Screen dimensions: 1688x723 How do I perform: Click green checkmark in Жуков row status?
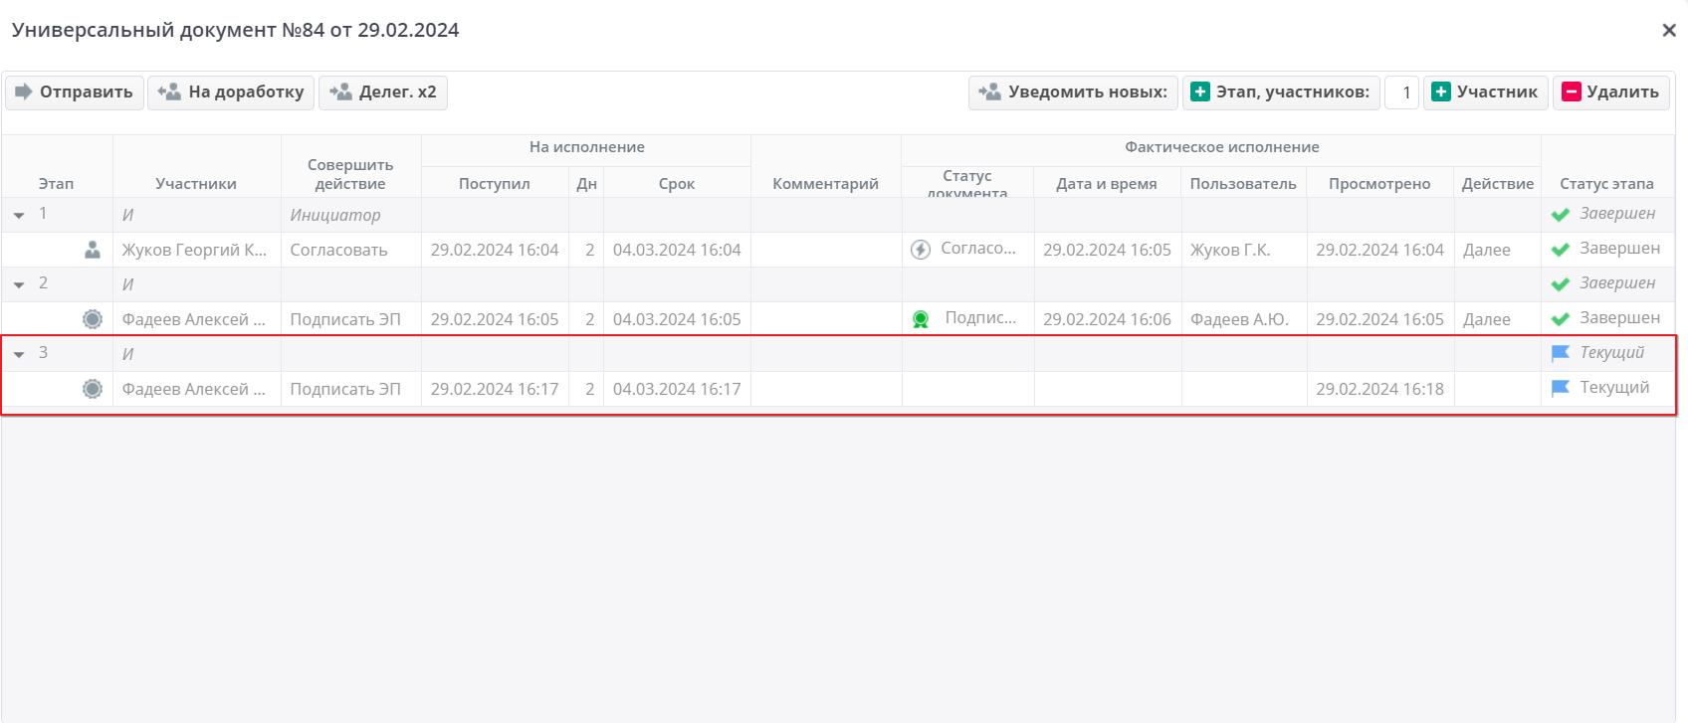coord(1561,250)
